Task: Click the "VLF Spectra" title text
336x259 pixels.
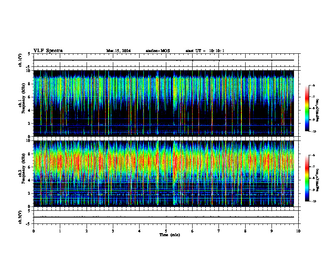Action: (48, 51)
